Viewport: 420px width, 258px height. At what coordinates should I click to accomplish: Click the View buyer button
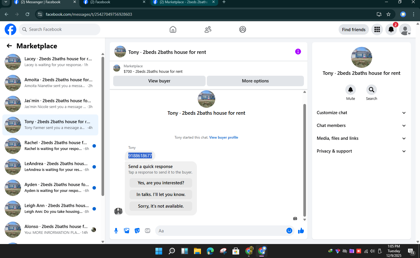coord(159,81)
